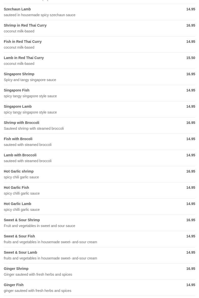Open Lamb with Broccoli item
Viewport: 199px width, 298px height.
tap(20, 155)
